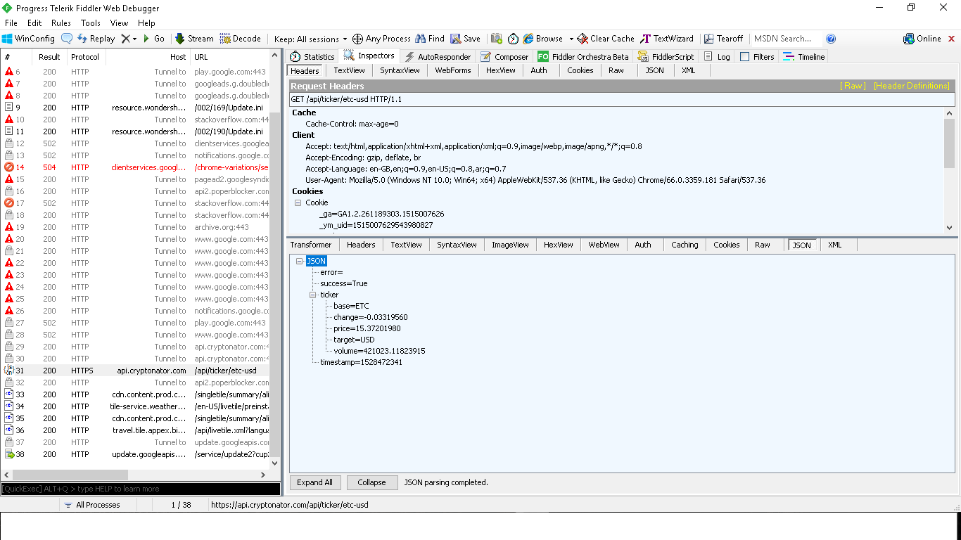Open WinConfig from the toolbar
Screen dimensions: 961x540
[x=28, y=39]
